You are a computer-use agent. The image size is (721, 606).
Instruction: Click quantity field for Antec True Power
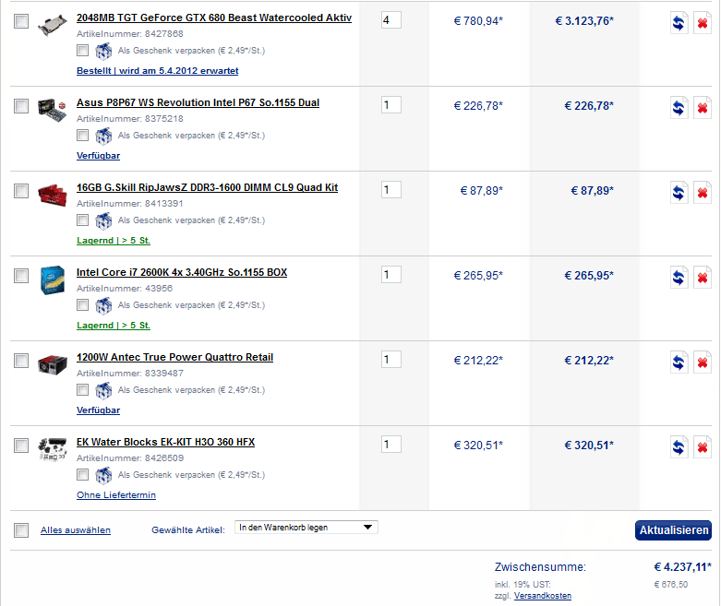click(391, 360)
